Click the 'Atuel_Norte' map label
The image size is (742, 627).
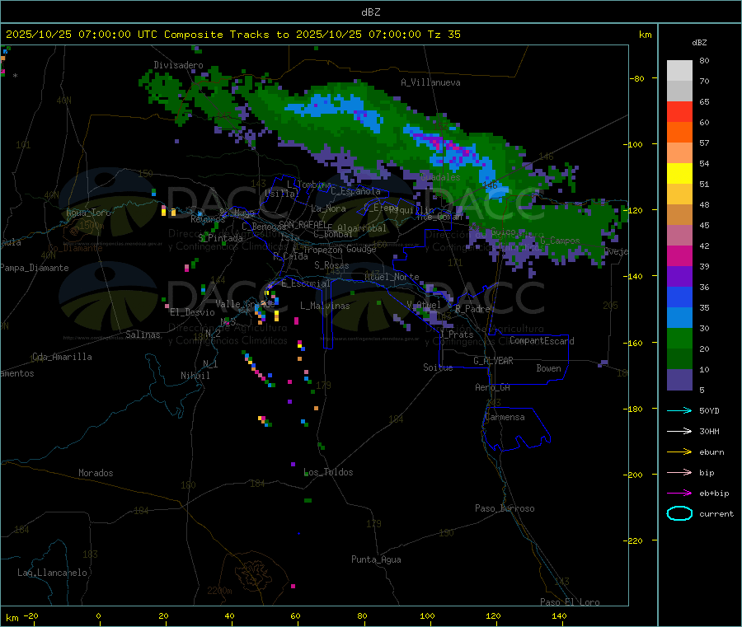point(392,277)
